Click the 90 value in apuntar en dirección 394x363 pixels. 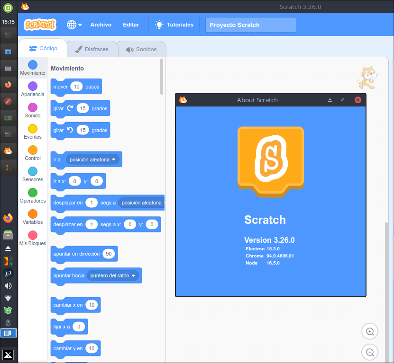pos(109,254)
